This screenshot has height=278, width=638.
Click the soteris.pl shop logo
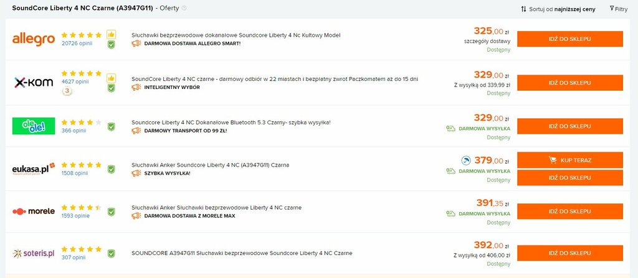coord(34,254)
